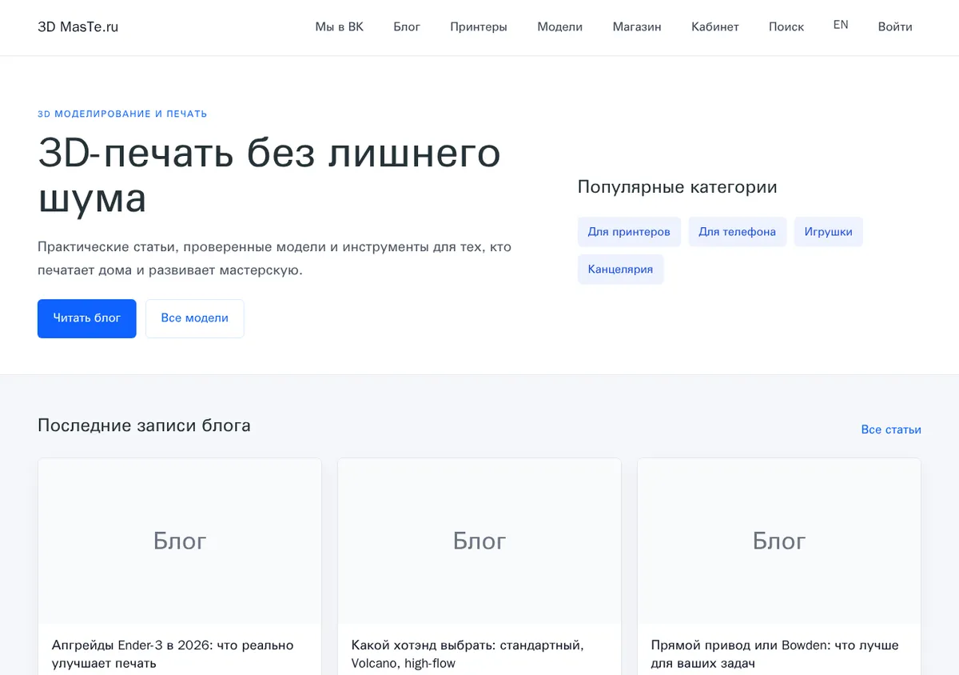Open the Мы в ВК menu item
Viewport: 959px width, 675px height.
pos(339,27)
